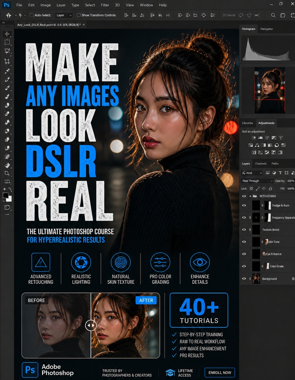The image size is (295, 380).
Task: Open the Filter menu
Action: coord(105,5)
